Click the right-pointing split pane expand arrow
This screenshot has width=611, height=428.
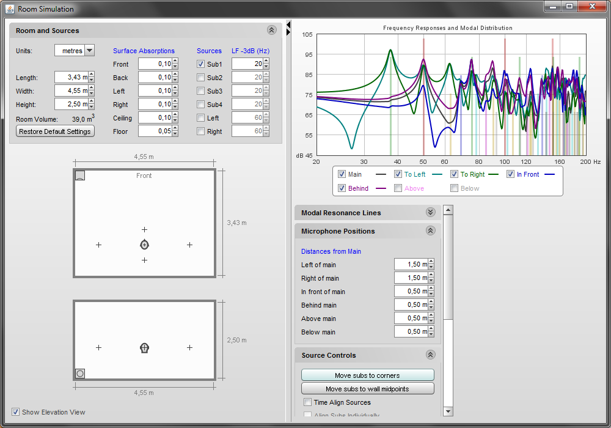288,32
